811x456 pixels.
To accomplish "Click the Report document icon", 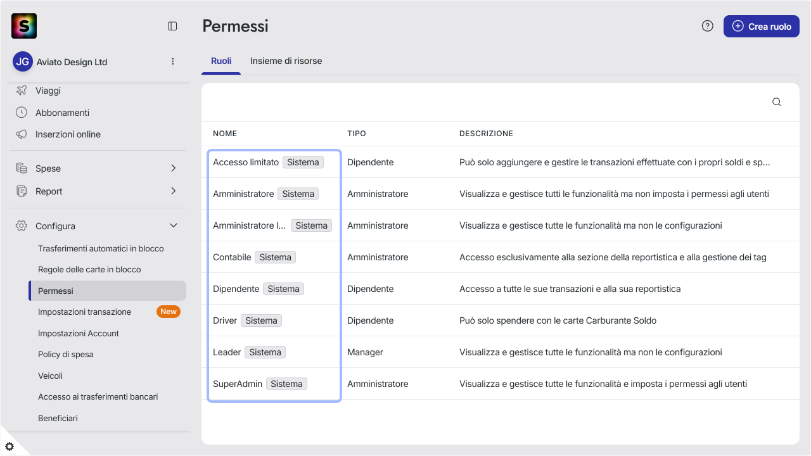I will pyautogui.click(x=22, y=191).
